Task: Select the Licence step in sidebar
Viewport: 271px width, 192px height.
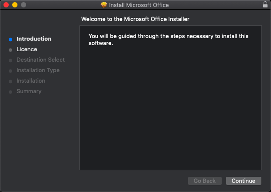Action: pos(27,49)
